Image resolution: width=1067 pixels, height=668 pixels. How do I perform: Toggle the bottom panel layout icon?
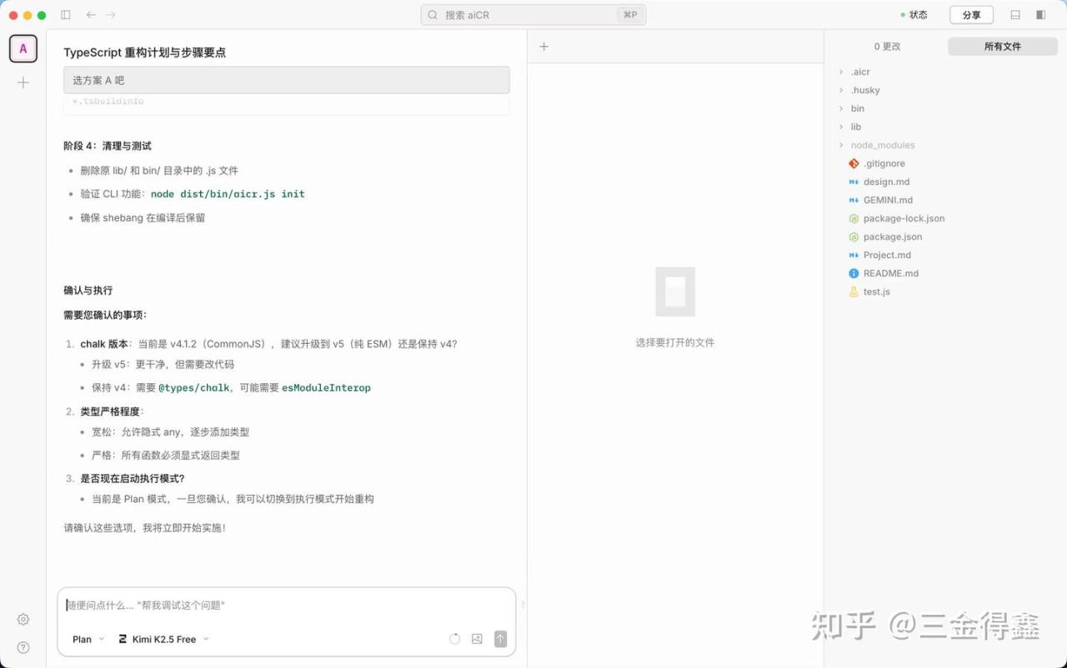pyautogui.click(x=1015, y=15)
